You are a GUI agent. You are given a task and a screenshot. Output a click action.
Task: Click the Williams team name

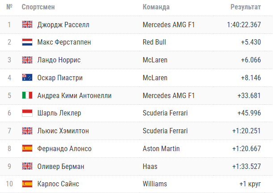pyautogui.click(x=155, y=184)
